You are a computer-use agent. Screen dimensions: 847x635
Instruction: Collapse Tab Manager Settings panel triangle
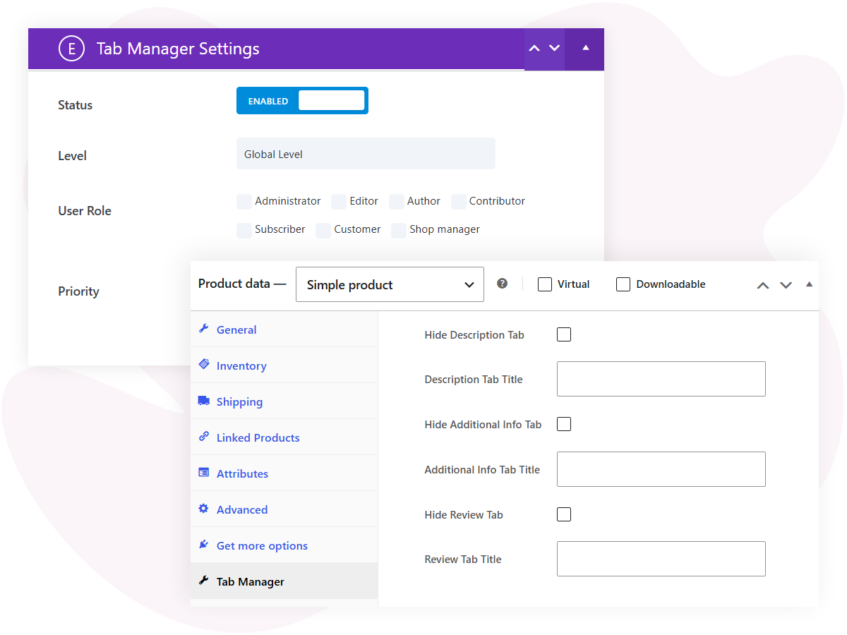(x=585, y=48)
